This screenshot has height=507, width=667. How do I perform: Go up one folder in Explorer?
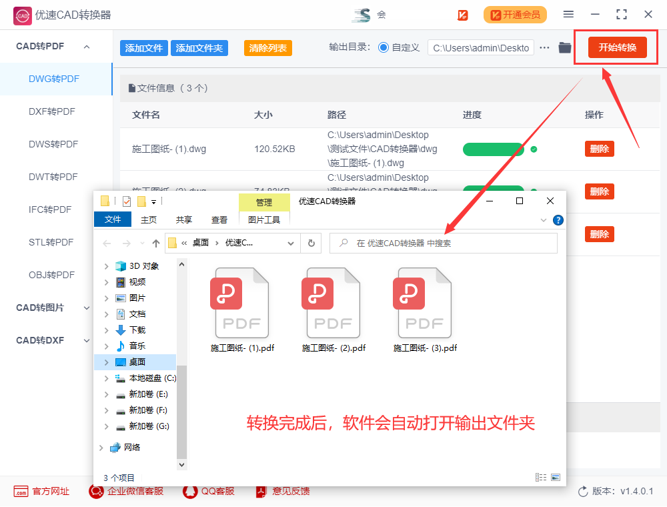click(x=155, y=243)
